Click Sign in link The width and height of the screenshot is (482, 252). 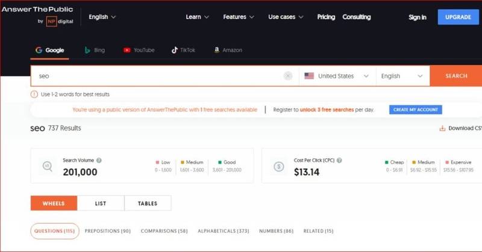pyautogui.click(x=418, y=17)
